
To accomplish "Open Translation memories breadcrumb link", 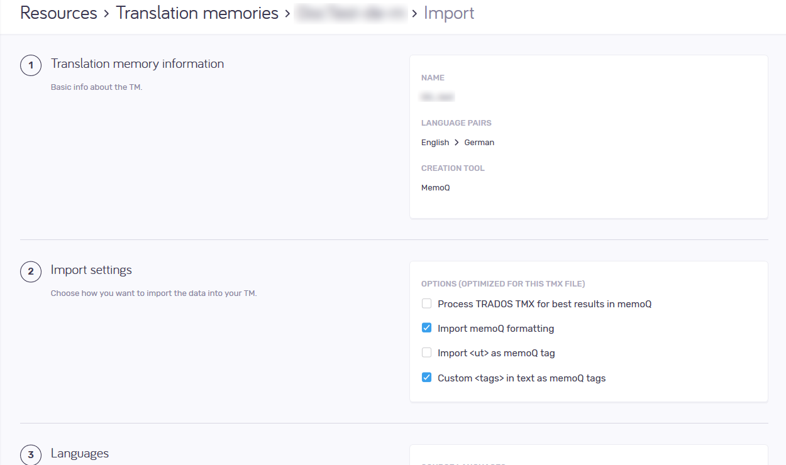I will click(197, 13).
